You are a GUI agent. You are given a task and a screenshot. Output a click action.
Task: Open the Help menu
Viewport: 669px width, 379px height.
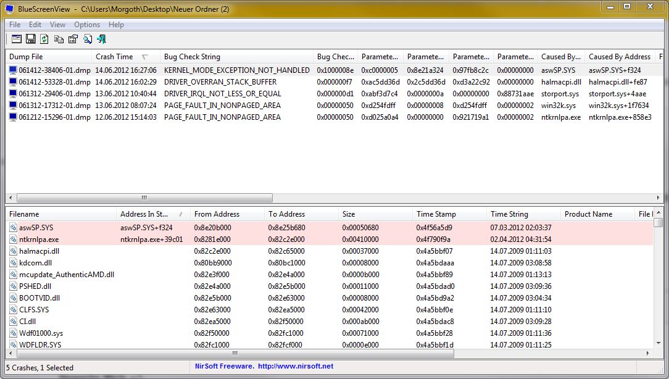[116, 24]
